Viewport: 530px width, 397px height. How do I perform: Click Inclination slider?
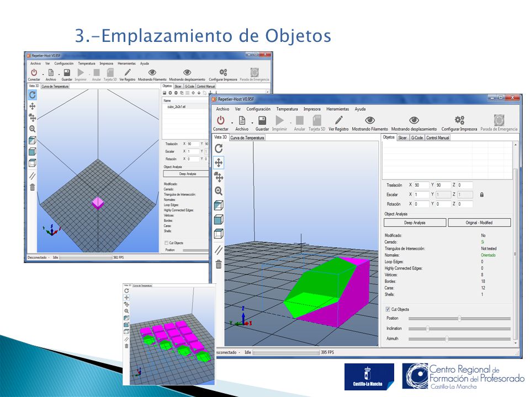(459, 329)
